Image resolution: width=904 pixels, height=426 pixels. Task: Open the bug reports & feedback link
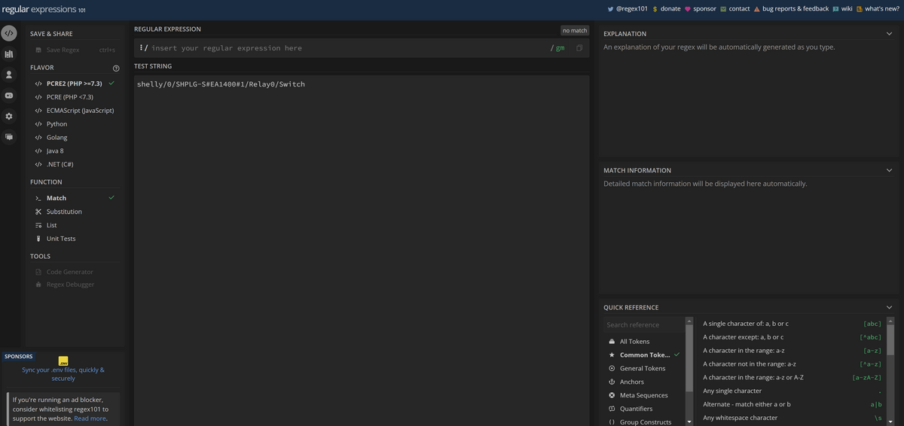[795, 9]
